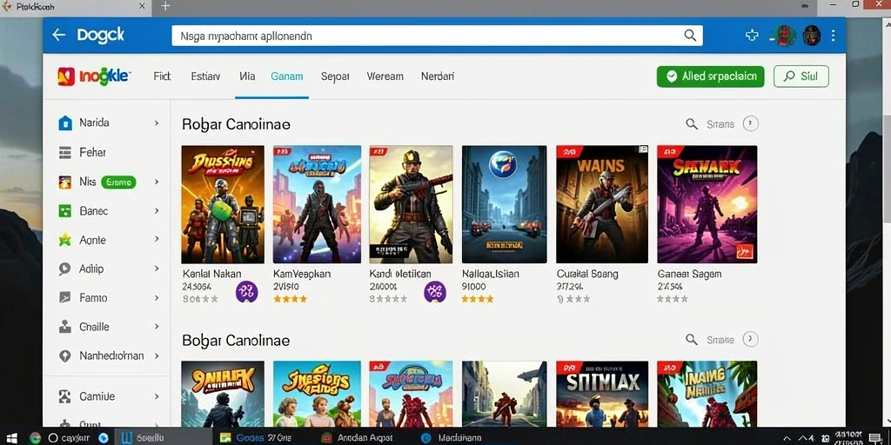
Task: Switch to the Estiarv tab
Action: [x=205, y=76]
